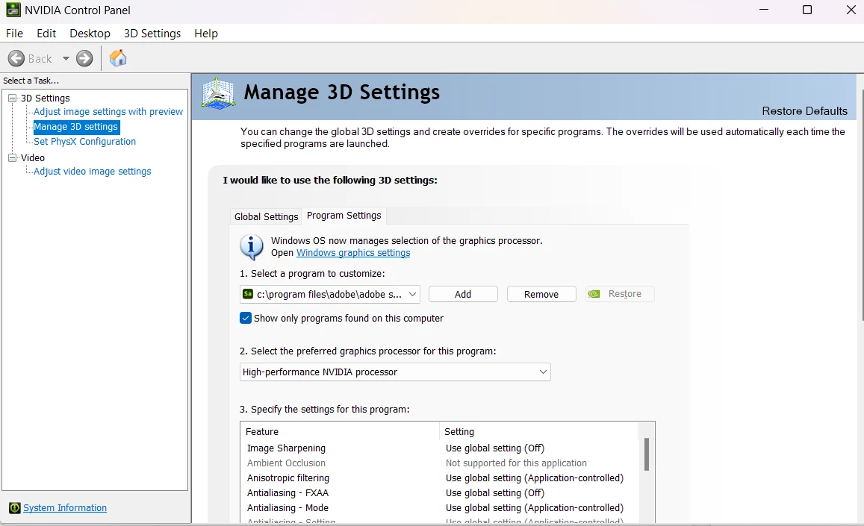Open the System Information link

(65, 508)
